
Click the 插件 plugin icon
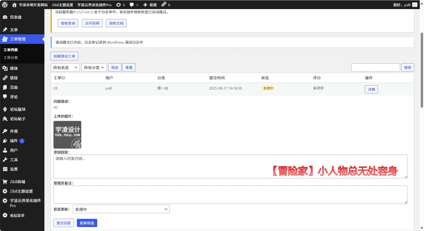click(5, 141)
